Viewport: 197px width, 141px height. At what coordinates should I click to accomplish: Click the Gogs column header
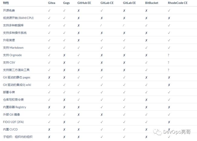[66, 3]
